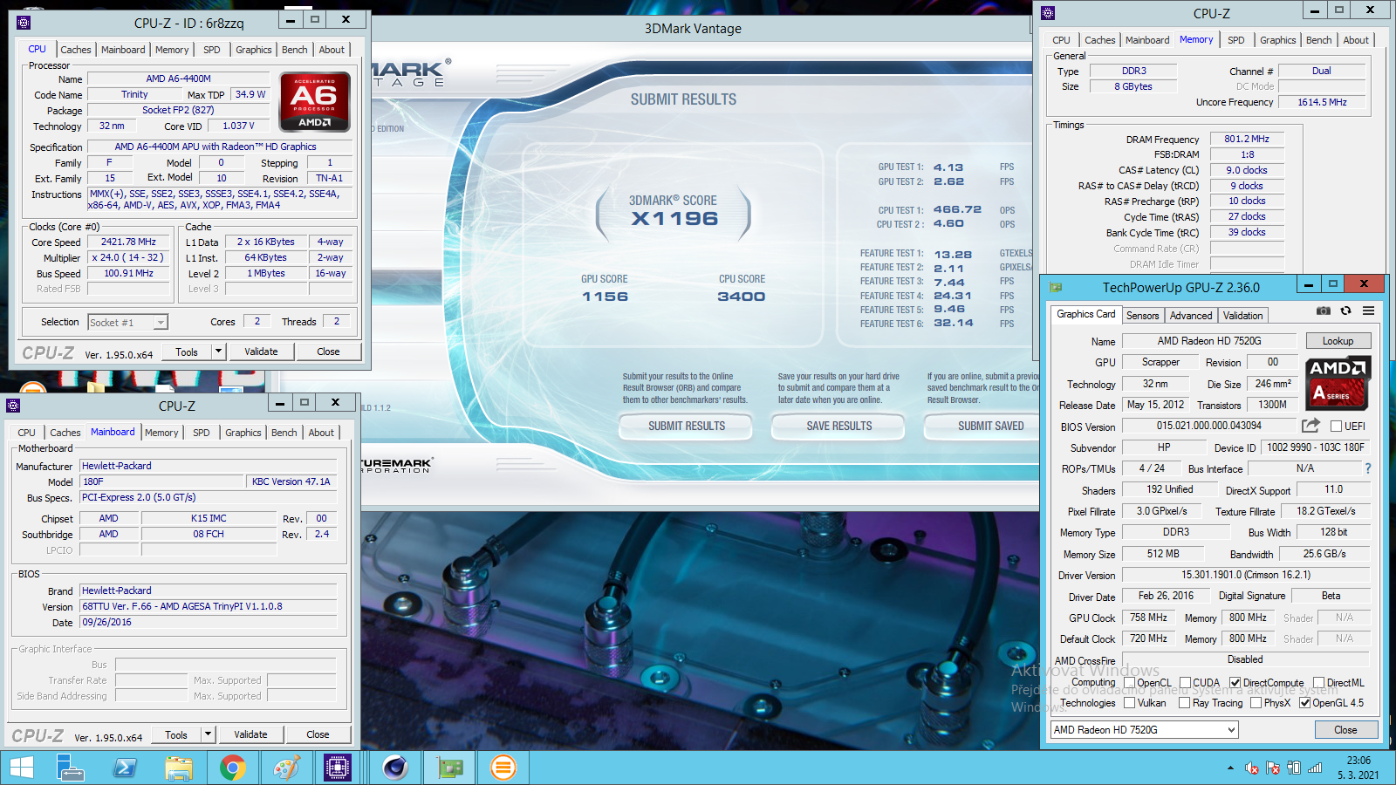Click Save Results in 3DMark Vantage
This screenshot has width=1396, height=785.
pyautogui.click(x=838, y=427)
